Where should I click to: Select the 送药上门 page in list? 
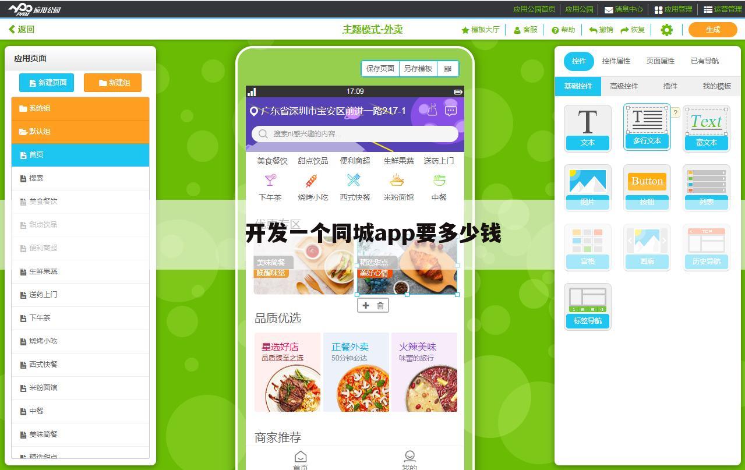pyautogui.click(x=80, y=295)
